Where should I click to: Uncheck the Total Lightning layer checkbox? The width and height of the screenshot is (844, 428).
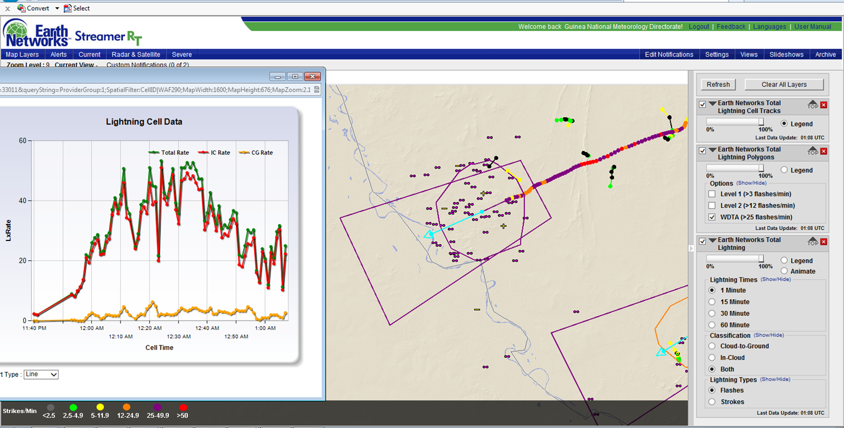pos(702,241)
